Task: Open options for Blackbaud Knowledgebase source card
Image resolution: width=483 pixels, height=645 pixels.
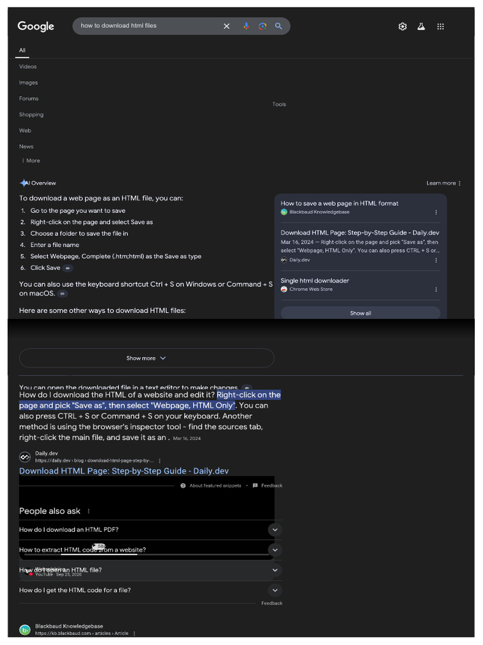Action: (x=436, y=212)
